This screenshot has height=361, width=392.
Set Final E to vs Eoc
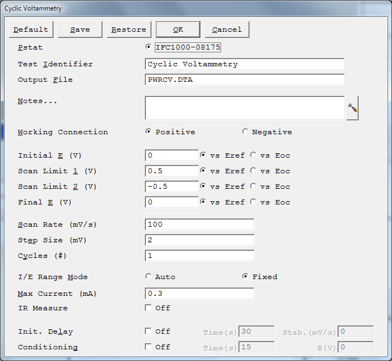pos(253,202)
